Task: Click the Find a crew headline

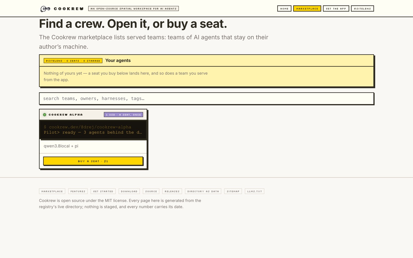Action: point(133,24)
